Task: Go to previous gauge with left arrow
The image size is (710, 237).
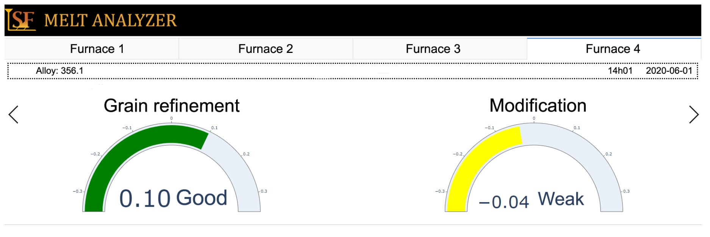Action: (14, 115)
